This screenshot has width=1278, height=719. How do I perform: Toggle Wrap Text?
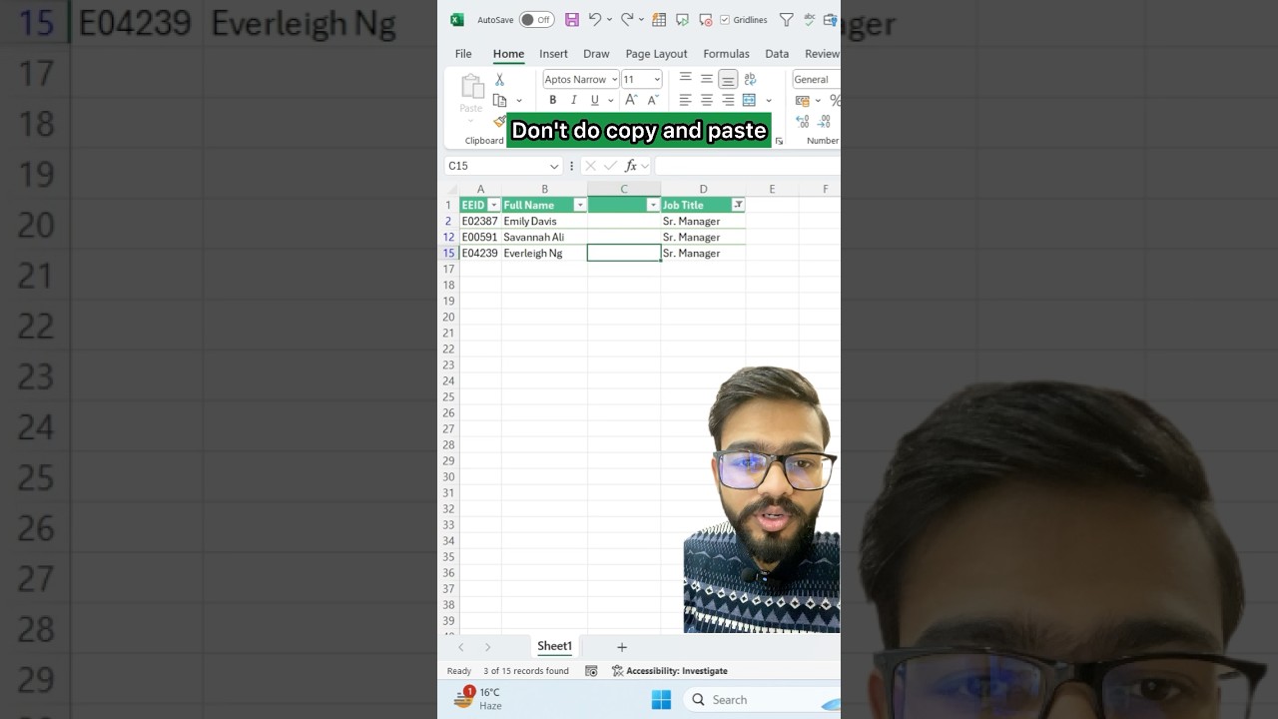(750, 79)
